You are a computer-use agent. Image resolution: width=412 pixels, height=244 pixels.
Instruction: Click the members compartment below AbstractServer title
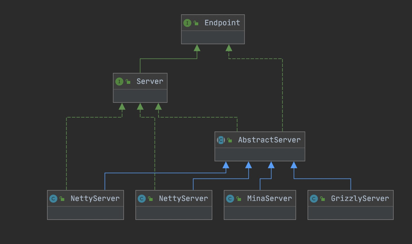[x=260, y=154]
